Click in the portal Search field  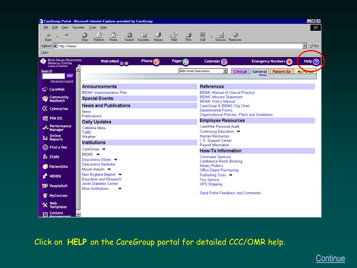click(x=53, y=76)
